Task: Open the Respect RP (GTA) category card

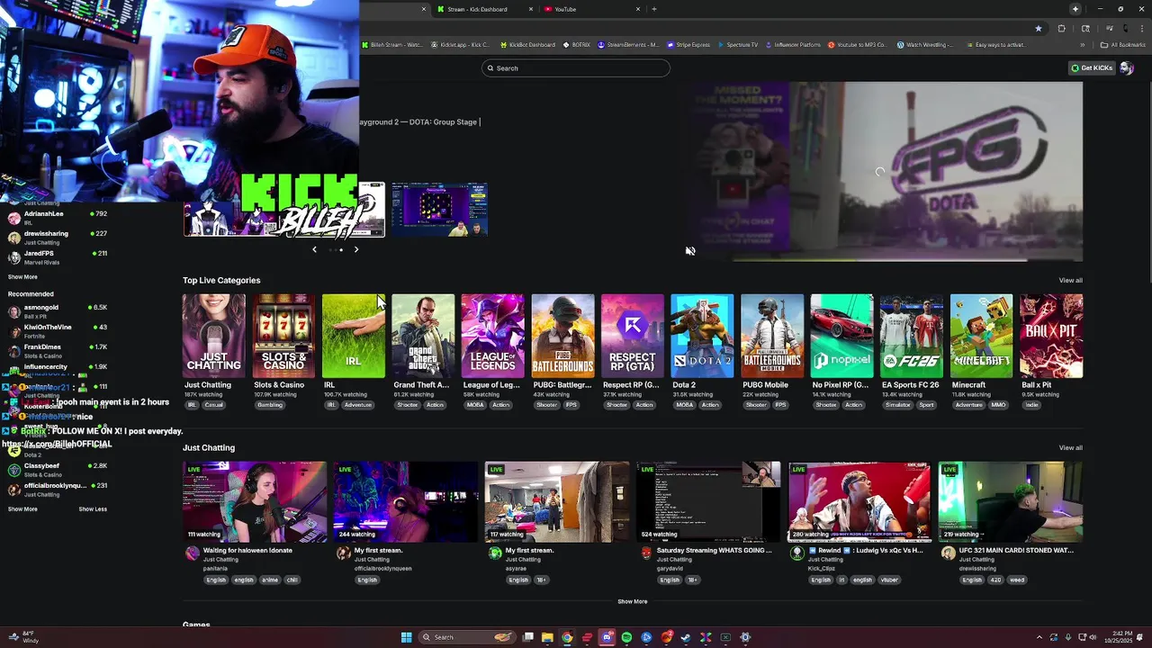Action: [x=633, y=336]
